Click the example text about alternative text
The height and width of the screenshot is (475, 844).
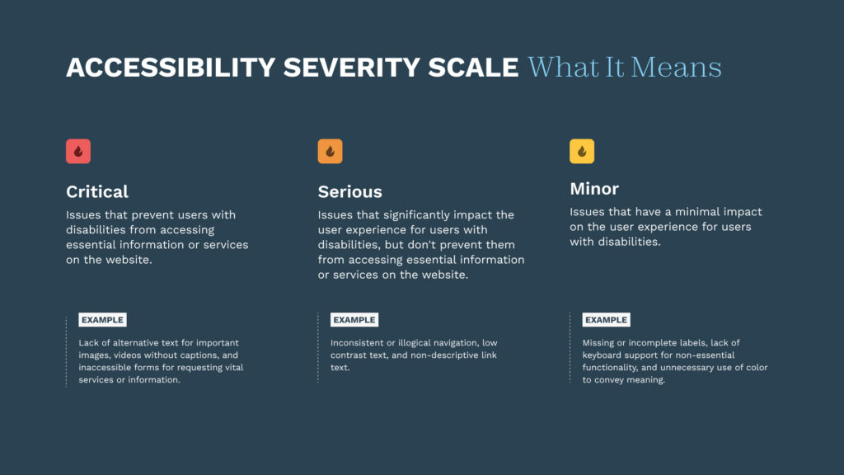(161, 361)
